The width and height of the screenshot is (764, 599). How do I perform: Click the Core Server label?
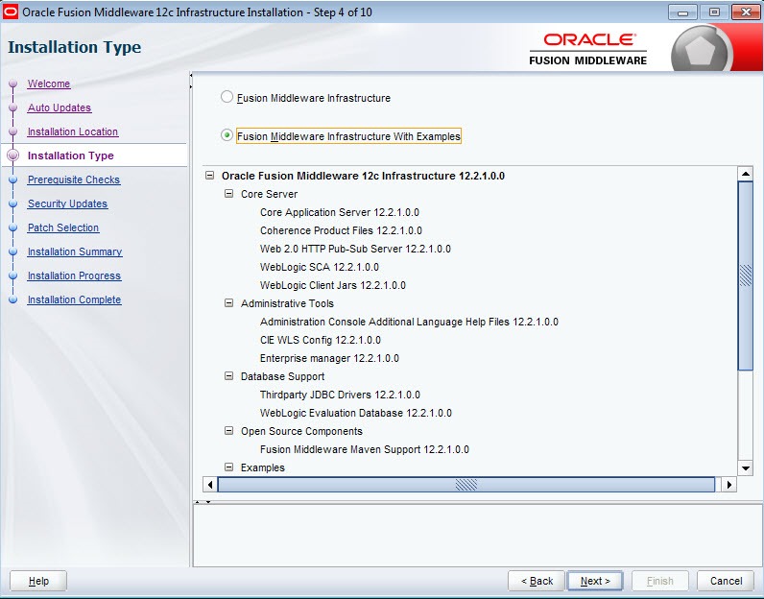pyautogui.click(x=269, y=194)
